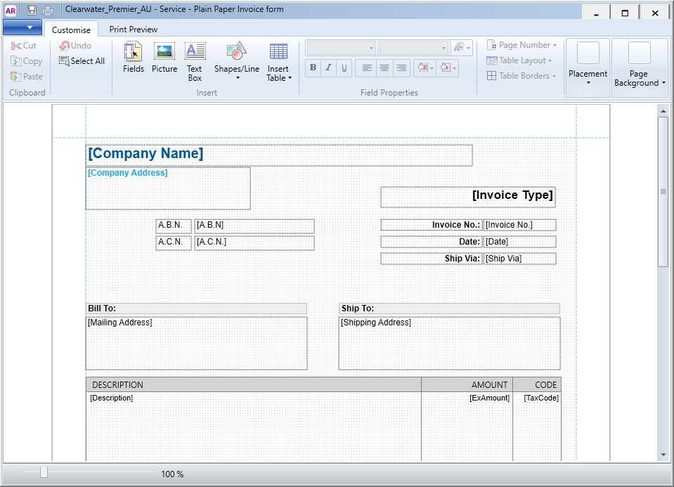674x487 pixels.
Task: Click the Print icon in title bar
Action: click(48, 10)
